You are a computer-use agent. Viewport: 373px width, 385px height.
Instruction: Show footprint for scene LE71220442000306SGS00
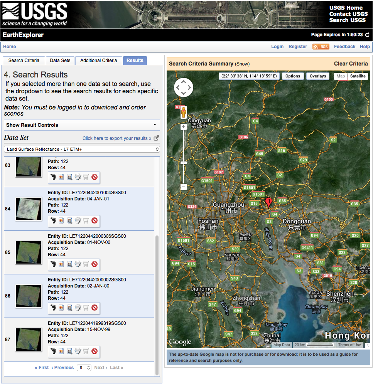pos(53,264)
